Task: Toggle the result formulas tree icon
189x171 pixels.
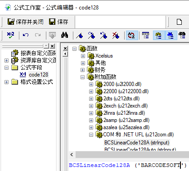Action: point(182,35)
